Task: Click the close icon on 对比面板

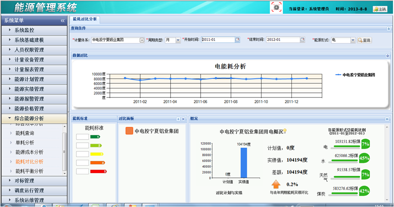Action: pyautogui.click(x=183, y=119)
